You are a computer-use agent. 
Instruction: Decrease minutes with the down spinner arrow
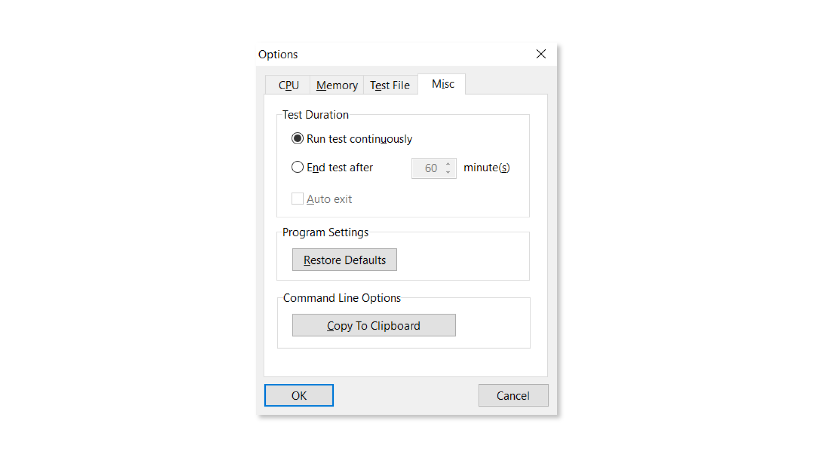pyautogui.click(x=448, y=173)
